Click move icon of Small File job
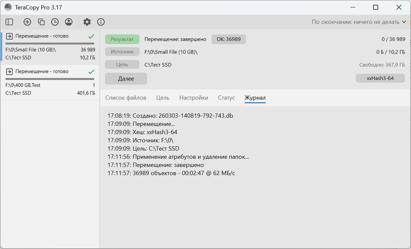 [x=9, y=36]
